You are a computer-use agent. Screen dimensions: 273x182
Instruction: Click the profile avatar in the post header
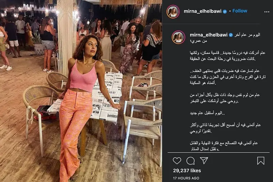point(173,12)
